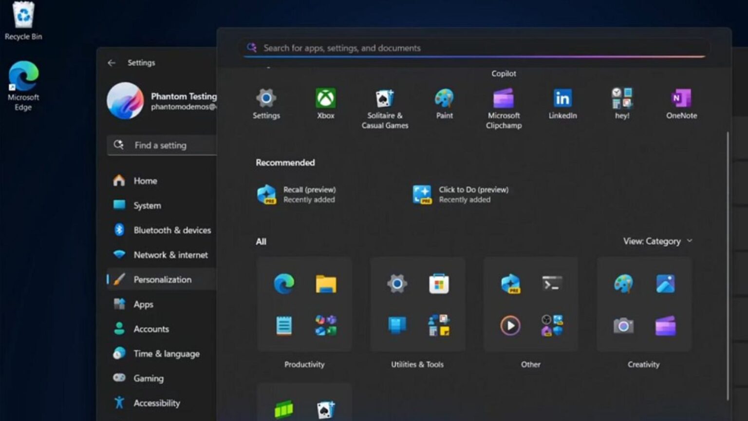Open the pinned LinkedIn app
The width and height of the screenshot is (748, 421).
[562, 104]
